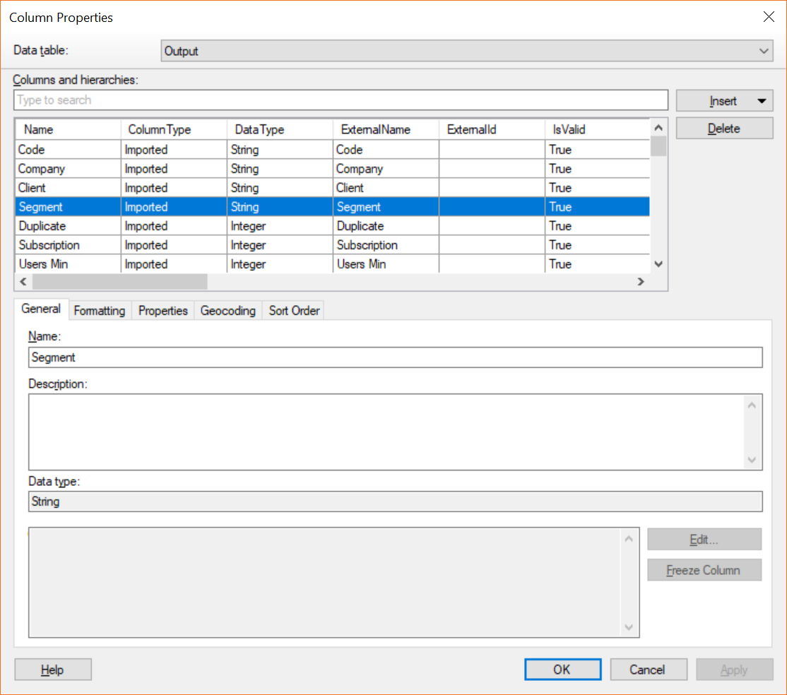The height and width of the screenshot is (695, 787).
Task: Select the Segment row name cell
Action: [x=68, y=207]
